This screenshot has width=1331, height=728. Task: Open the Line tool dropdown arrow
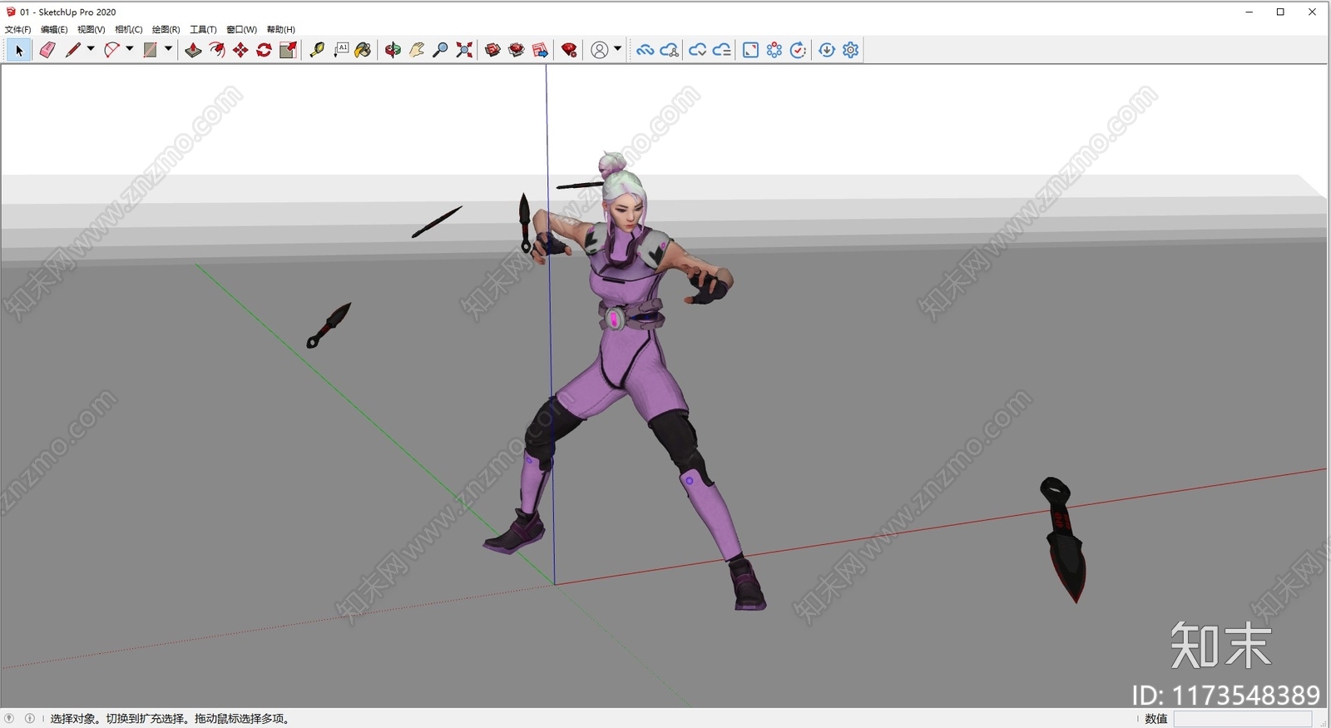91,49
